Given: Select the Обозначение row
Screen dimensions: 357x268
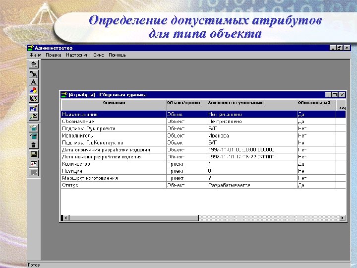Looking at the screenshot, I should click(203, 122).
